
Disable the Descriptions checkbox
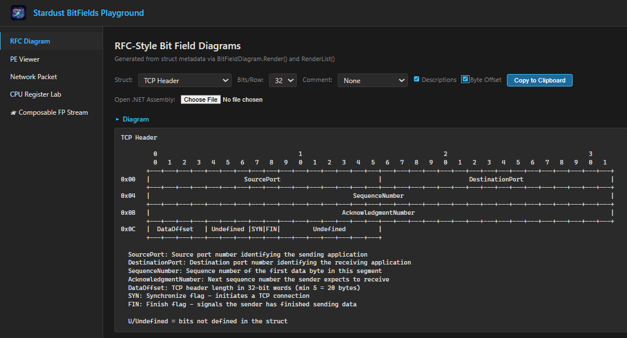point(416,80)
